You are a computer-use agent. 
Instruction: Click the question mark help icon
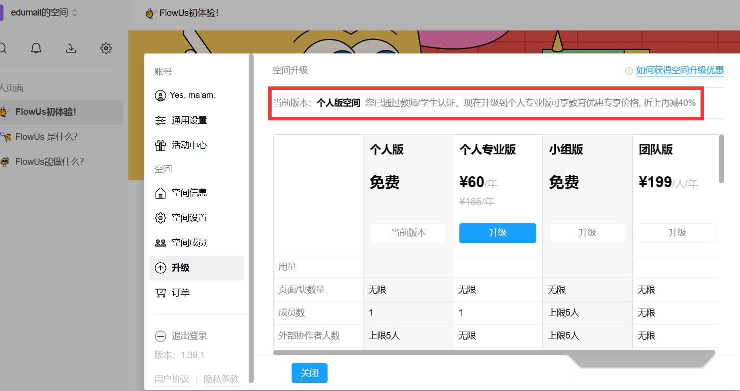(x=629, y=71)
